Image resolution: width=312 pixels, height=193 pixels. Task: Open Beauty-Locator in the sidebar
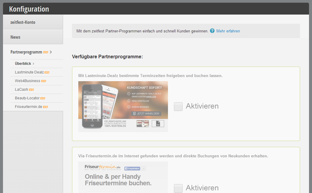tap(27, 98)
